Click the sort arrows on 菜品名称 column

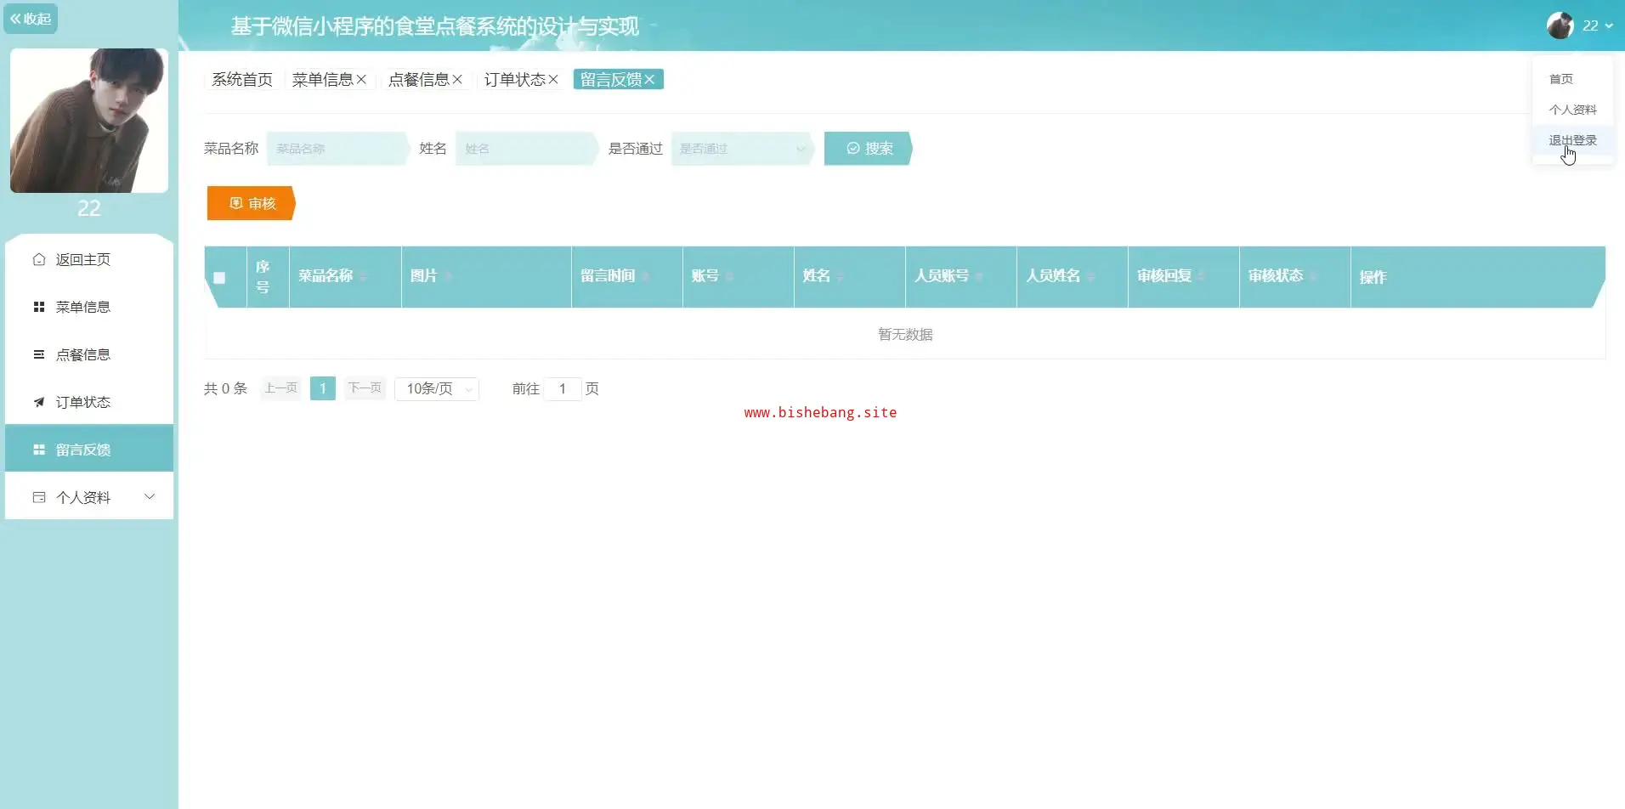tap(364, 277)
